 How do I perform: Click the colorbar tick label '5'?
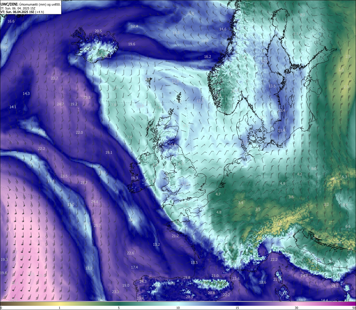pos(119,308)
